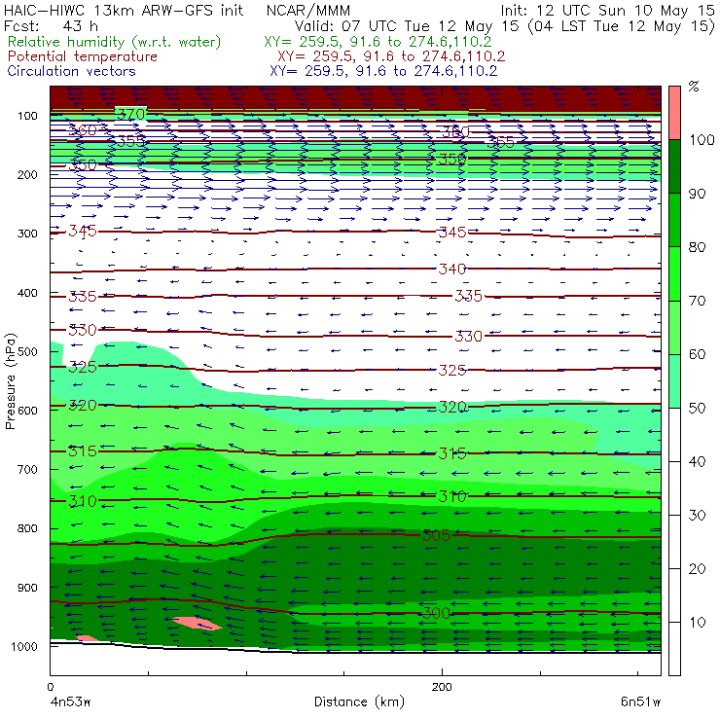Click the '500' pressure axis tick label

[x=27, y=351]
